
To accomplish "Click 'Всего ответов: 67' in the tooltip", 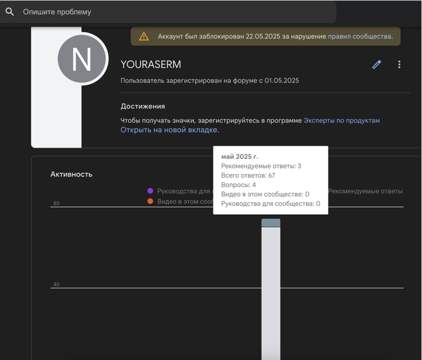I will point(248,175).
